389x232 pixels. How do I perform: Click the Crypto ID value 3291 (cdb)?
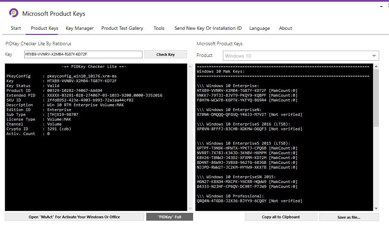pyautogui.click(x=59, y=129)
